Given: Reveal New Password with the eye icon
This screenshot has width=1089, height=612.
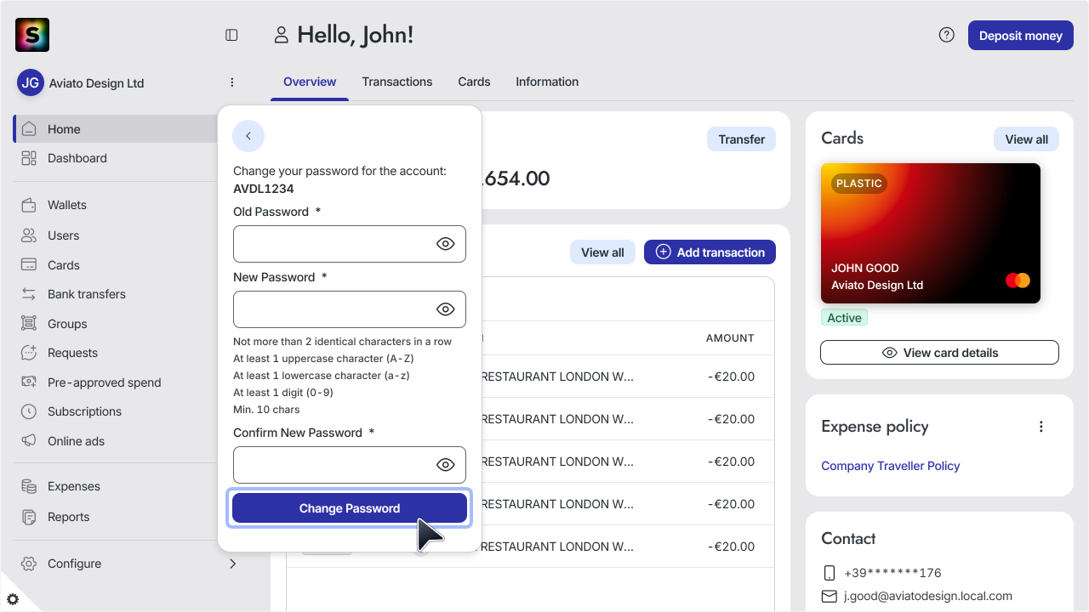Looking at the screenshot, I should click(445, 309).
